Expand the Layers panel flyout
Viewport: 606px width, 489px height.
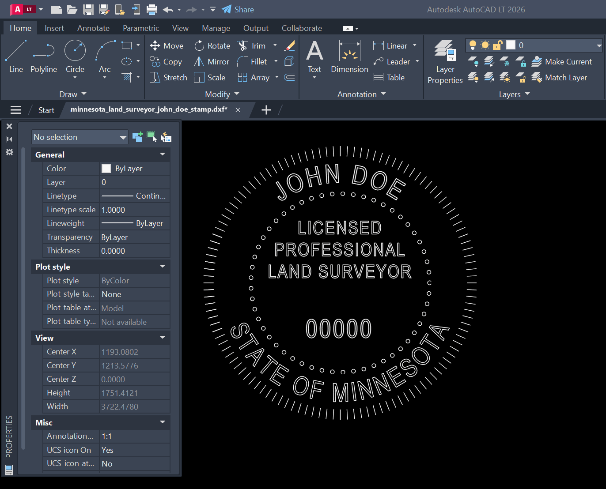coord(514,94)
